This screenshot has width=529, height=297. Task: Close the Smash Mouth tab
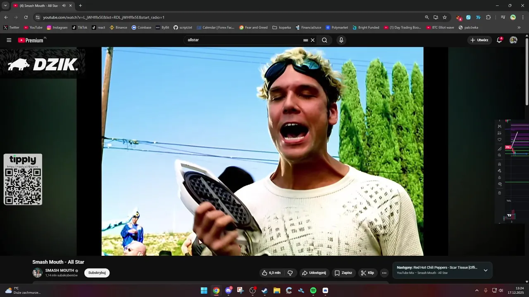[x=70, y=6]
